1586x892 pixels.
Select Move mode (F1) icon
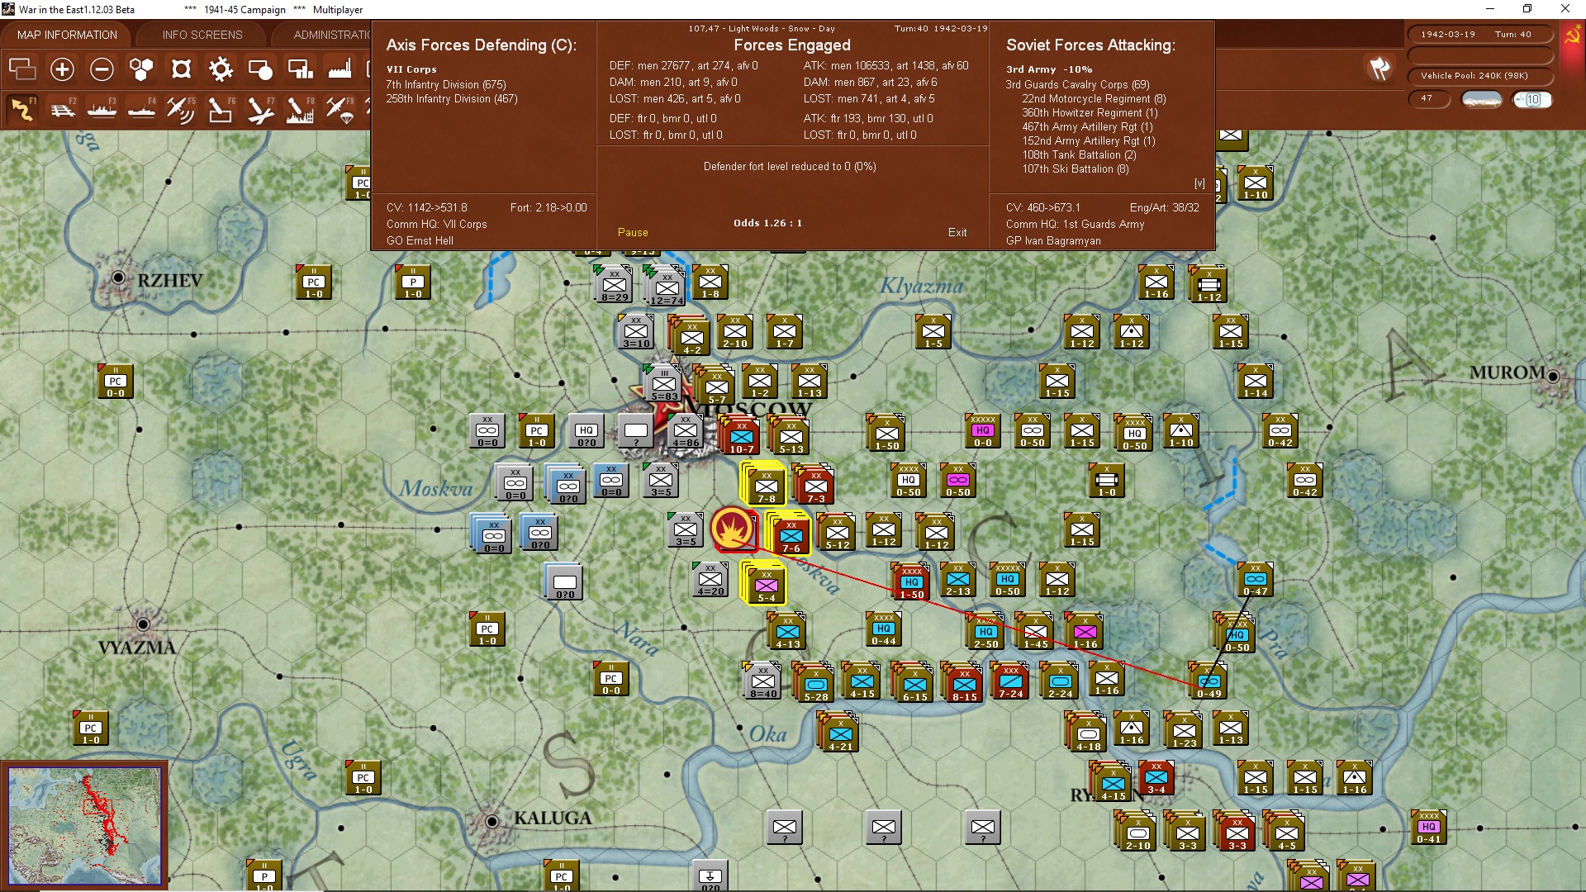(x=22, y=110)
